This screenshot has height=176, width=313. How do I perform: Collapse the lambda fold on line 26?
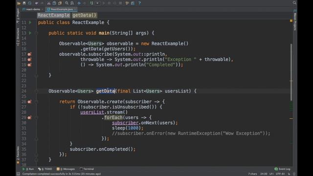pyautogui.click(x=36, y=102)
